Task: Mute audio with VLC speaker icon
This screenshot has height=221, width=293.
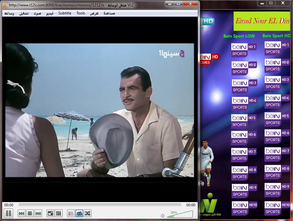Action: tap(163, 216)
